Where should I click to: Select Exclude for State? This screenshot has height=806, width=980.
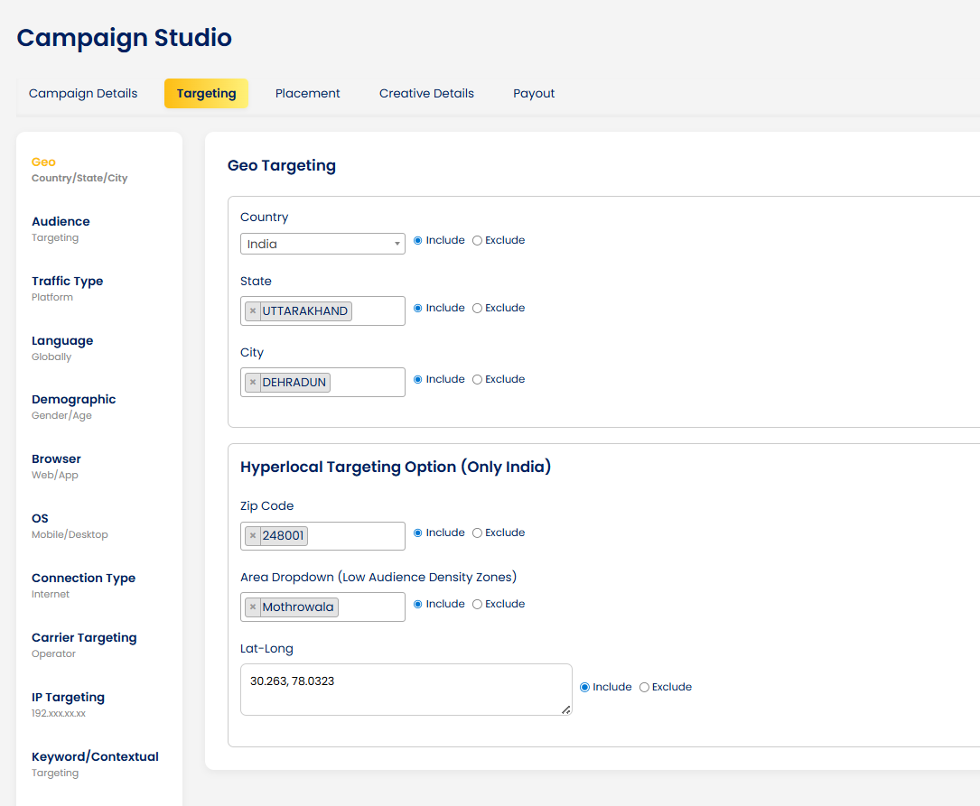pyautogui.click(x=477, y=309)
